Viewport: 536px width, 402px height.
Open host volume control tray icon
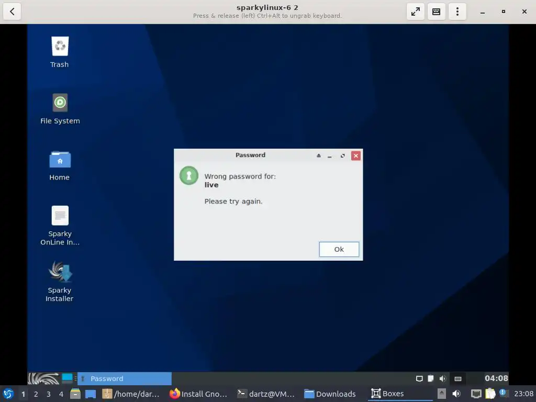[x=456, y=394]
